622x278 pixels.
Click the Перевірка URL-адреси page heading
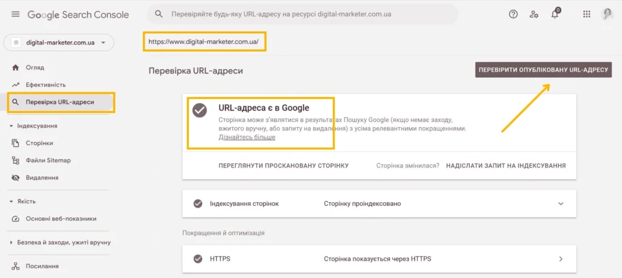point(196,71)
